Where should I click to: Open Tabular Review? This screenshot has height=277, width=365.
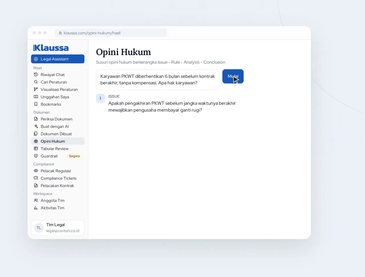coord(58,149)
